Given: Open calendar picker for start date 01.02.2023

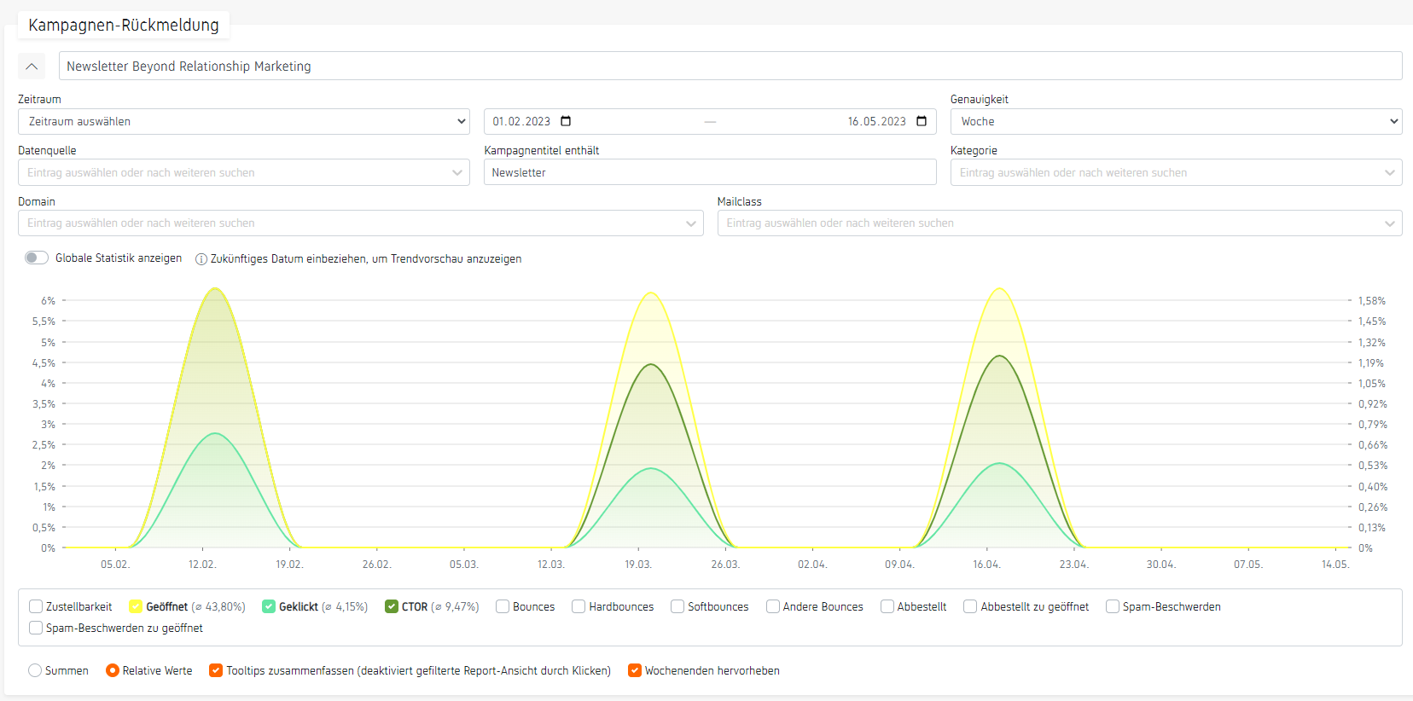Looking at the screenshot, I should pyautogui.click(x=566, y=121).
